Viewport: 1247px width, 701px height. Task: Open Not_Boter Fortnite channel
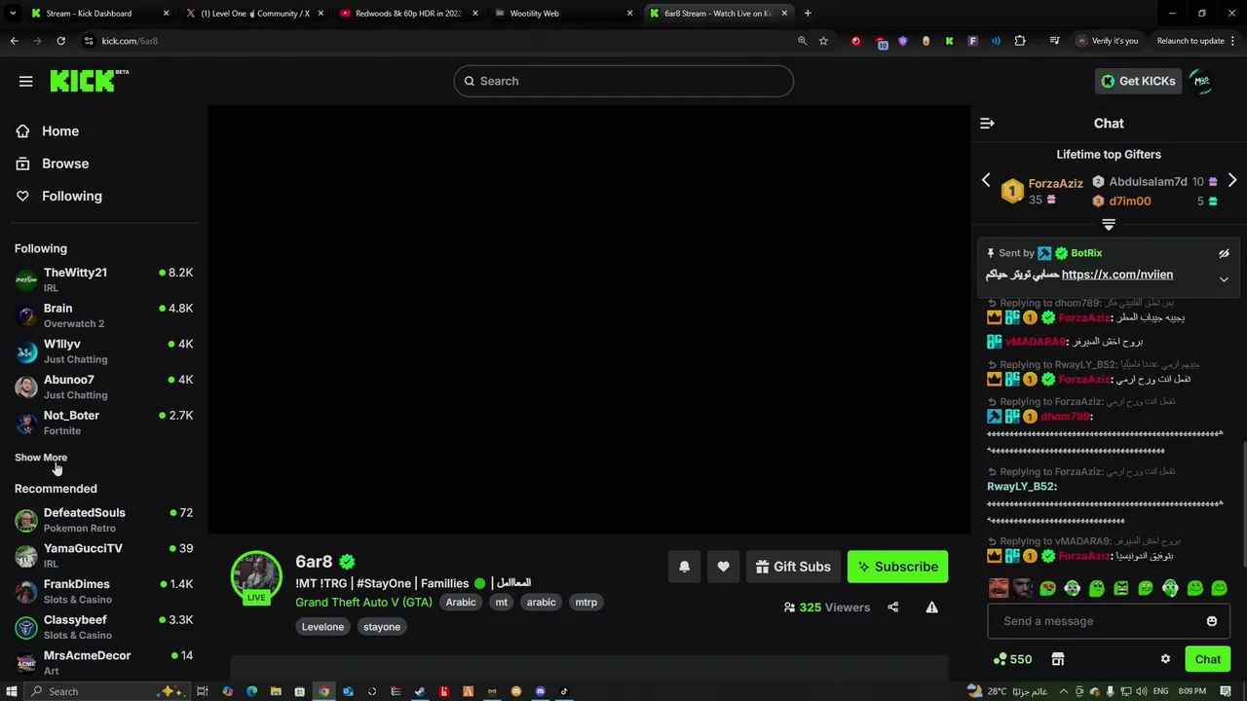(103, 423)
